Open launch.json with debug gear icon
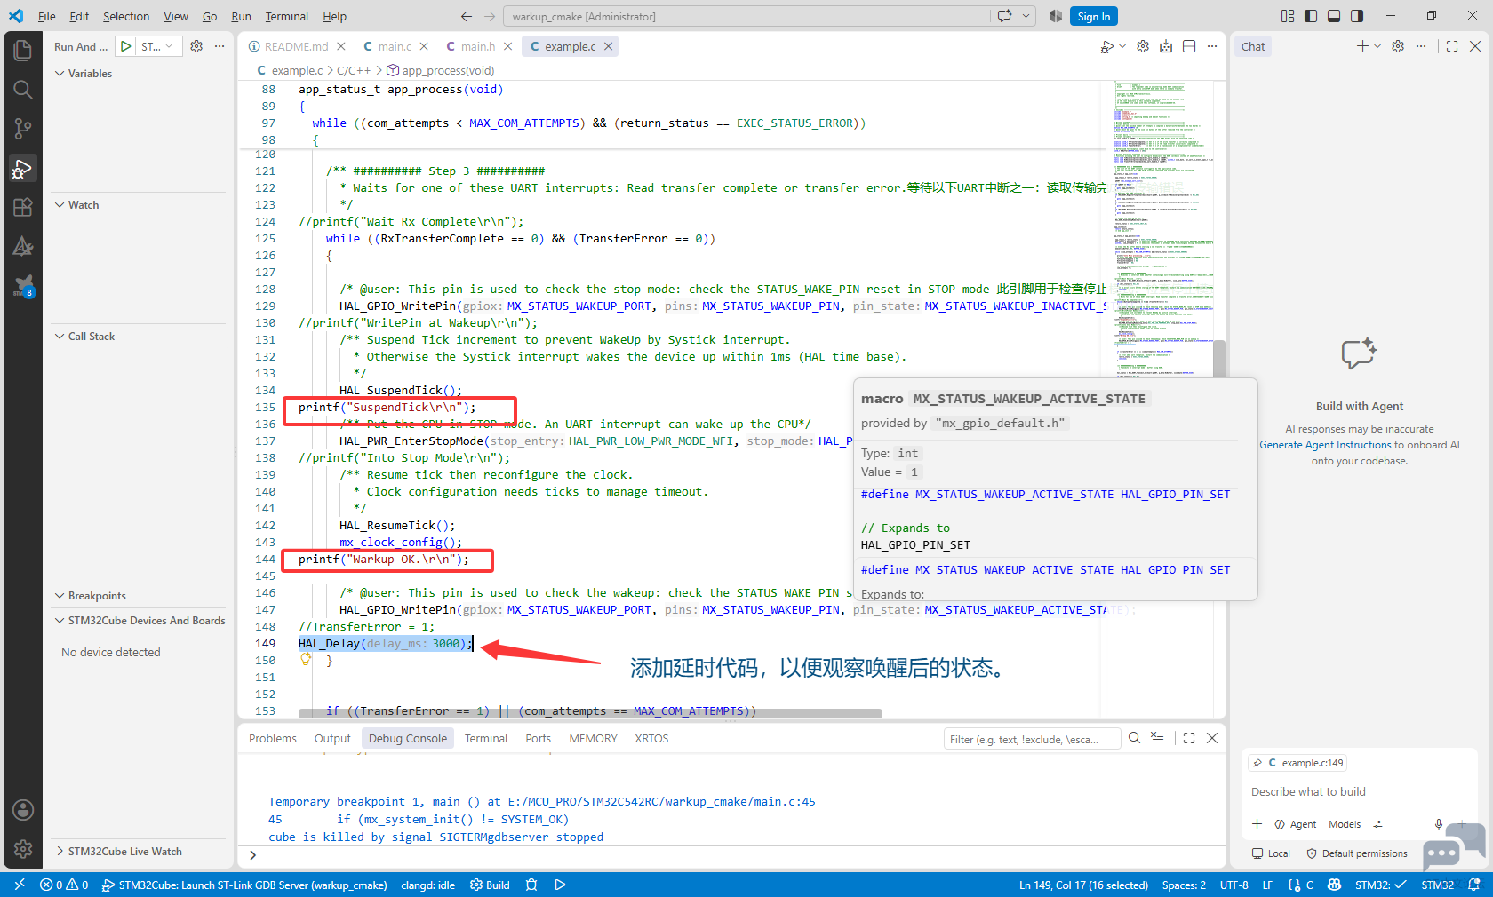The image size is (1493, 897). 196,46
